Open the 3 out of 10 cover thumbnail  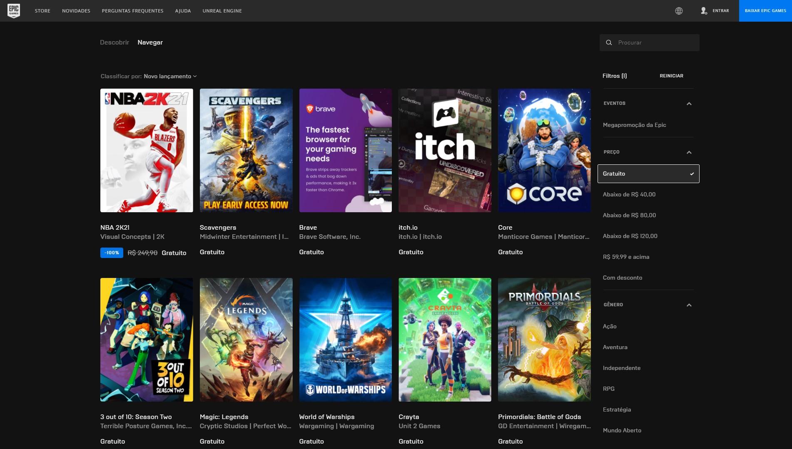pyautogui.click(x=147, y=340)
